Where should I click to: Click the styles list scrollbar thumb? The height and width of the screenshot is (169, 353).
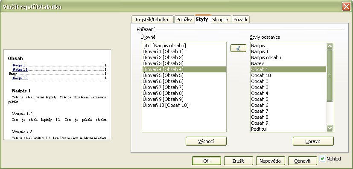point(330,76)
